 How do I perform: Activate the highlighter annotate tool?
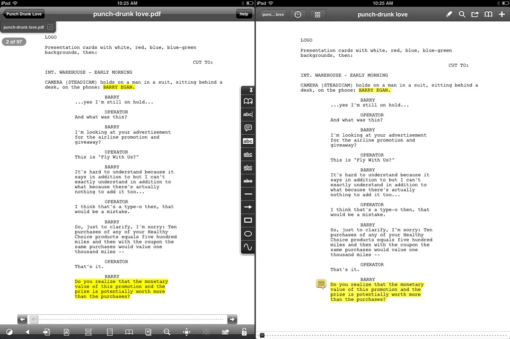point(449,14)
